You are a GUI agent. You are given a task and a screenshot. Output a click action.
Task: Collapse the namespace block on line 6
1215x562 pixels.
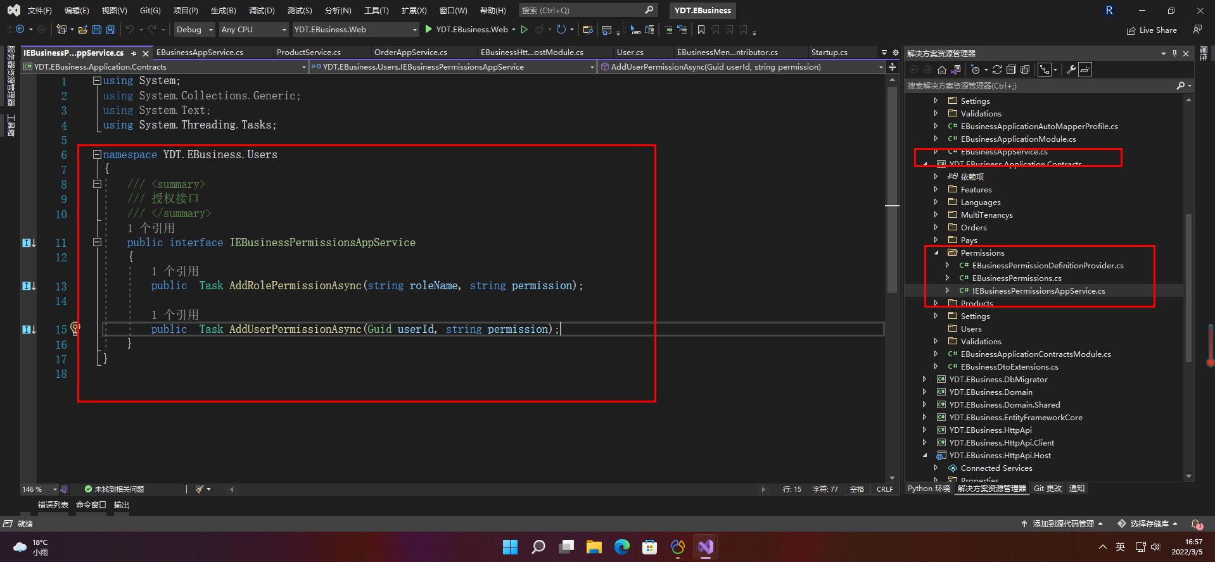coord(97,154)
